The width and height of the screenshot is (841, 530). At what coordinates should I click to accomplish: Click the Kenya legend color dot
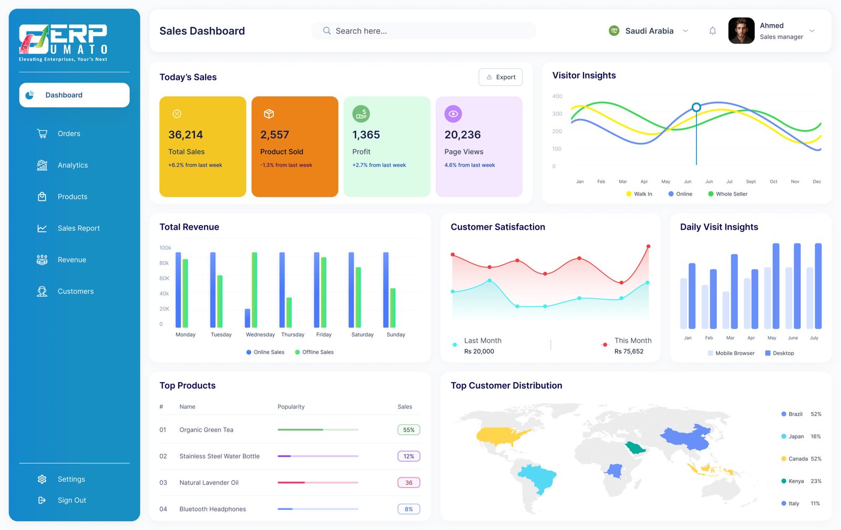[784, 481]
